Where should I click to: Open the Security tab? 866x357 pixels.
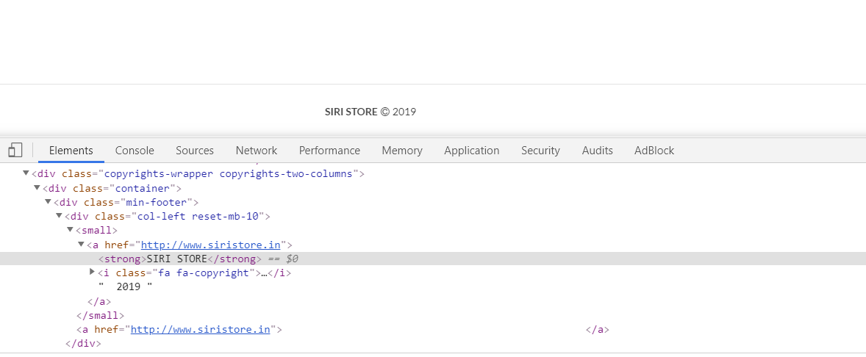pos(540,151)
